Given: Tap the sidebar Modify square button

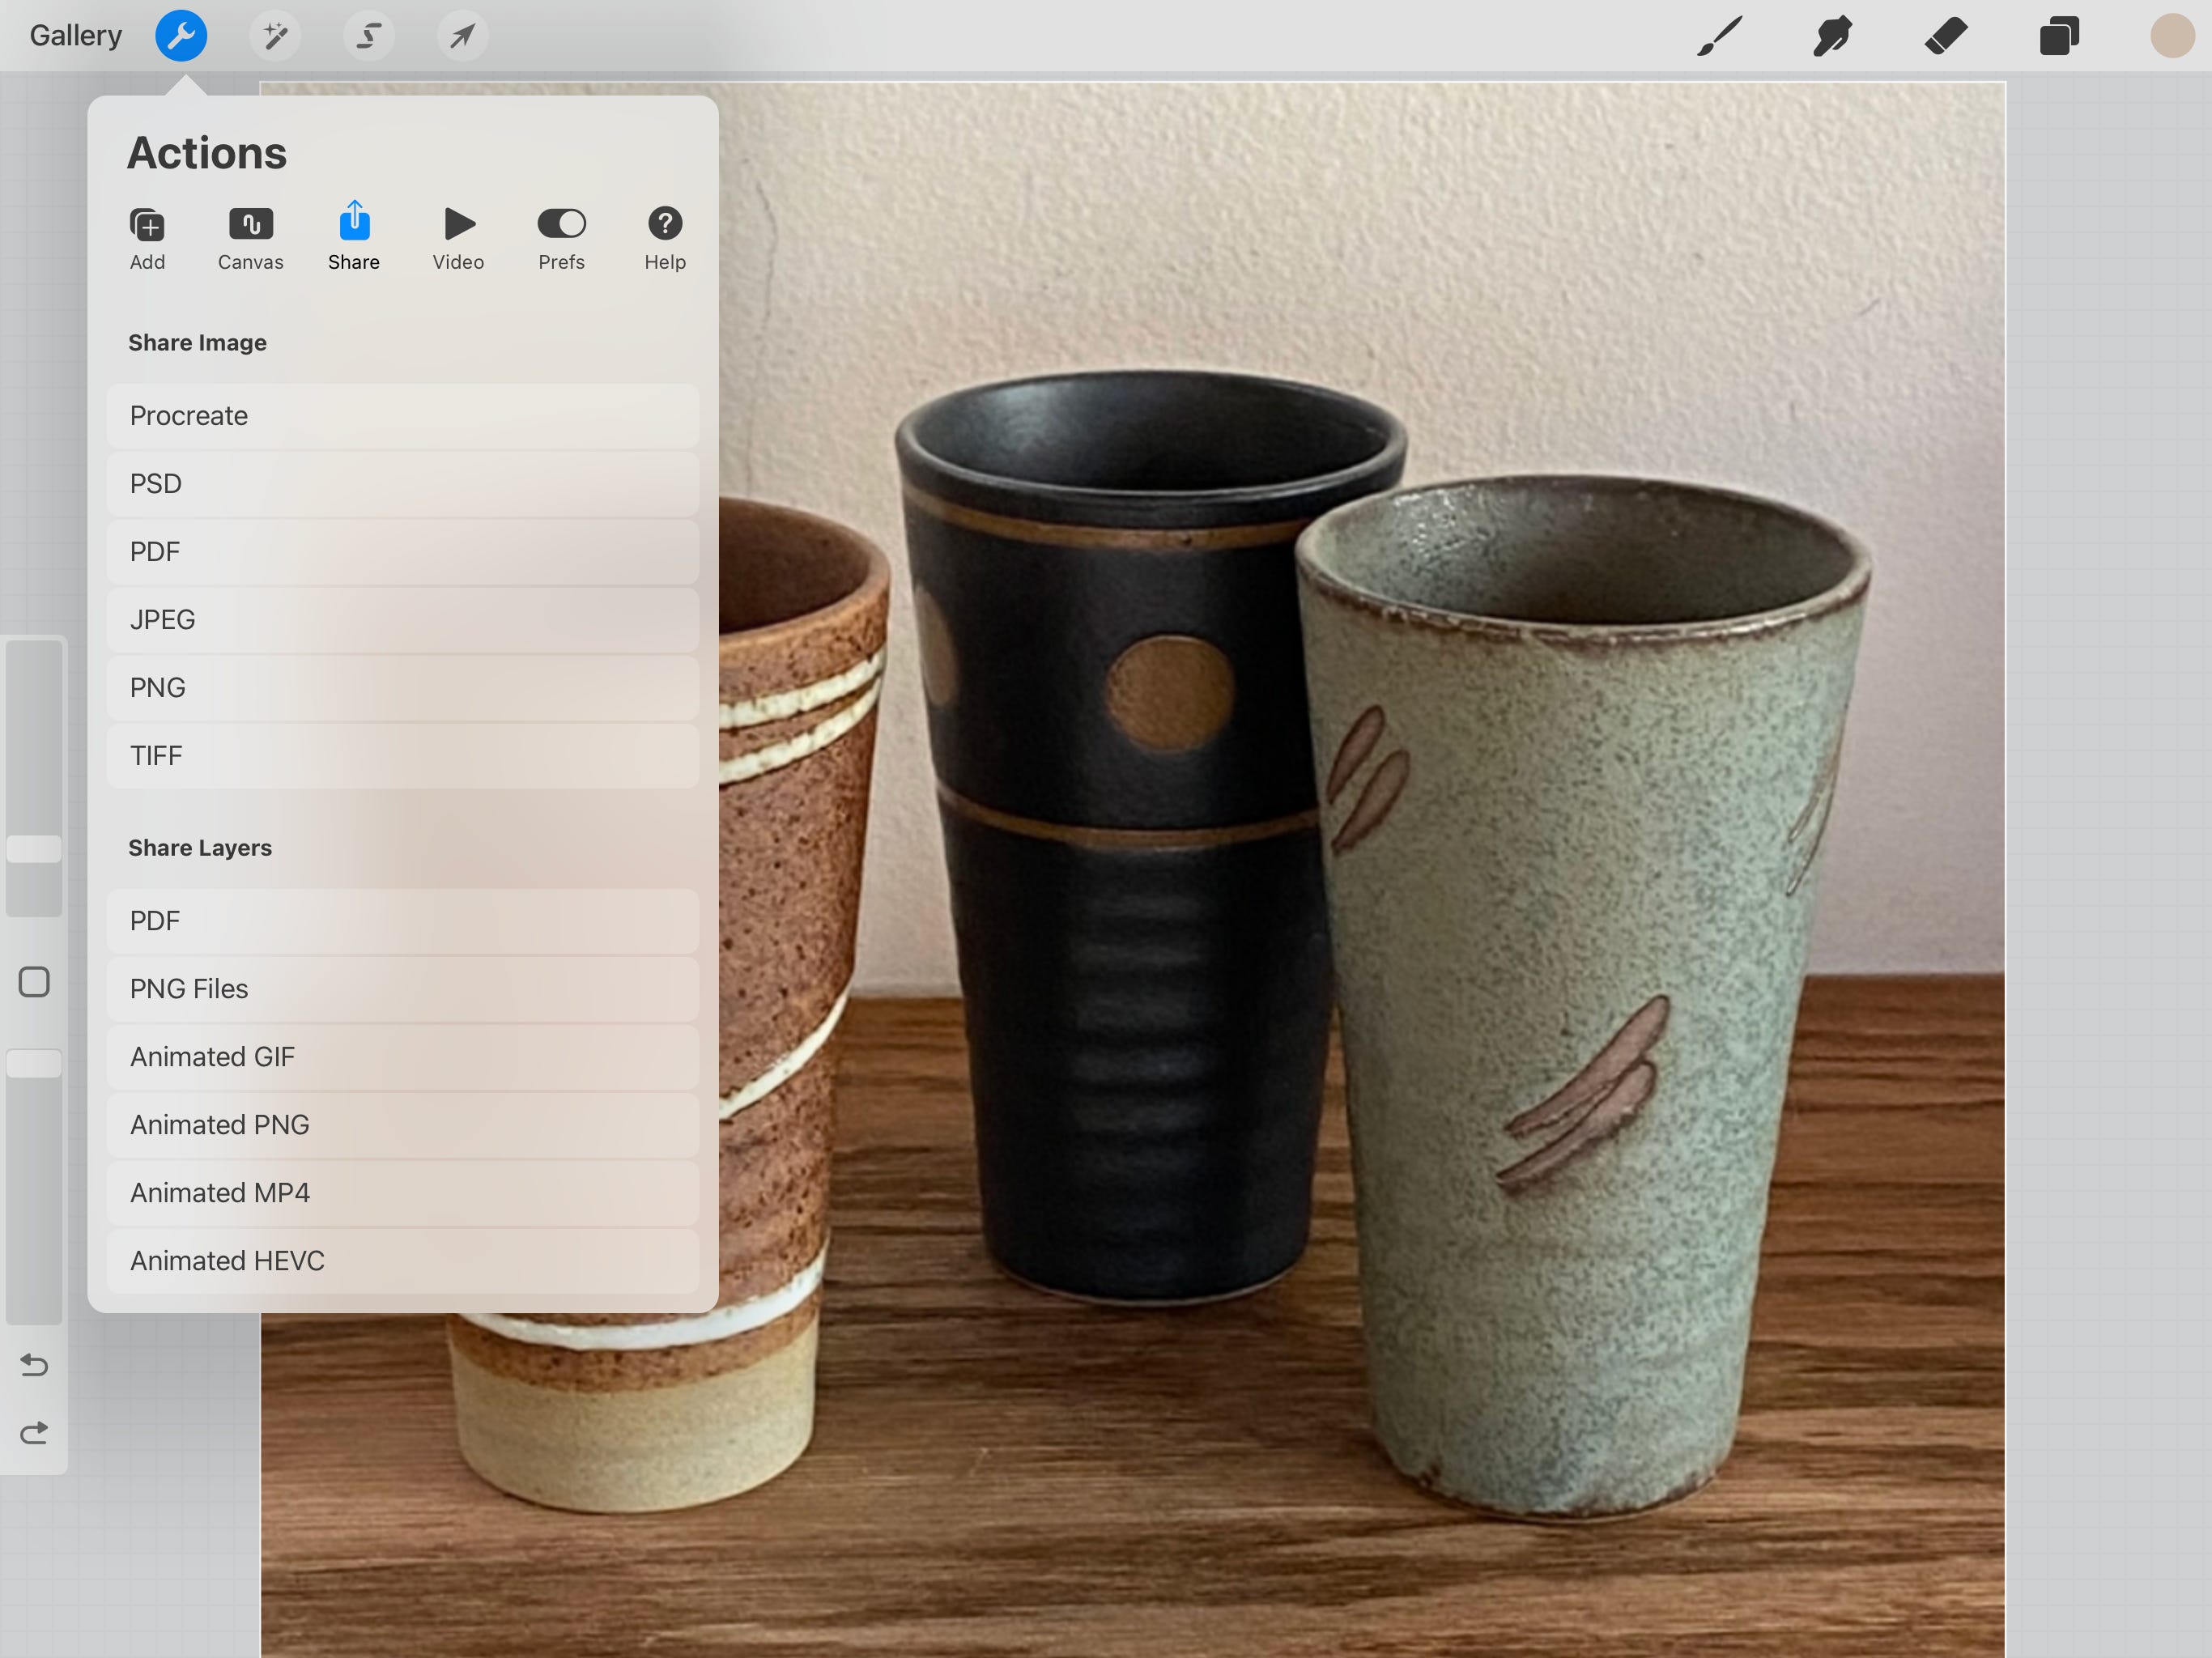Looking at the screenshot, I should click(34, 982).
